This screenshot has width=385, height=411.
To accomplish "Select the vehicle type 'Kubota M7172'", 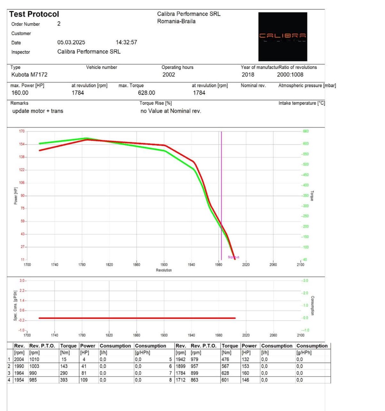I will 29,74.
